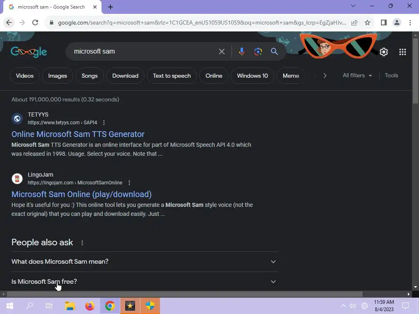Open the Chrome three-dot menu
419x314 pixels.
pos(410,22)
